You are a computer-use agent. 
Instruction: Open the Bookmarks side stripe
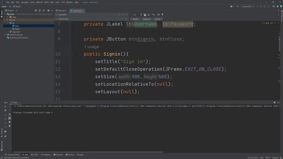pos(2,146)
